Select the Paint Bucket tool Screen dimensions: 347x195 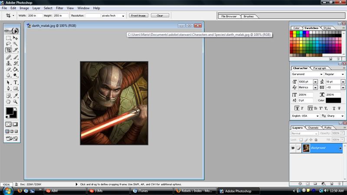[x=15, y=69]
